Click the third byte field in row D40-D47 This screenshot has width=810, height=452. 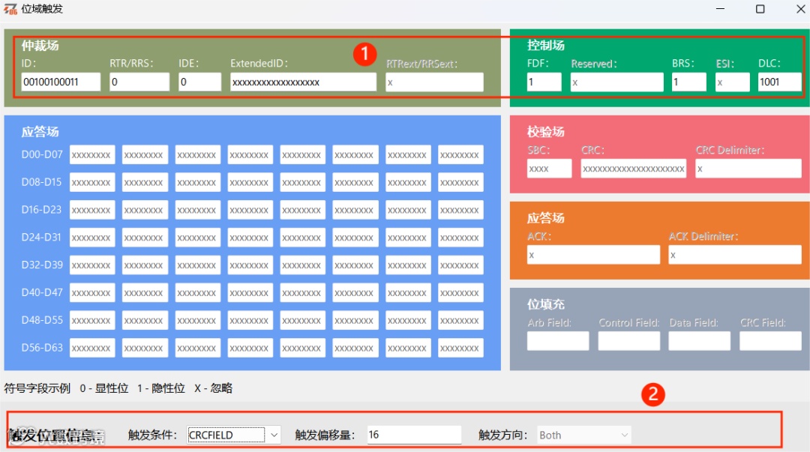[x=197, y=293]
